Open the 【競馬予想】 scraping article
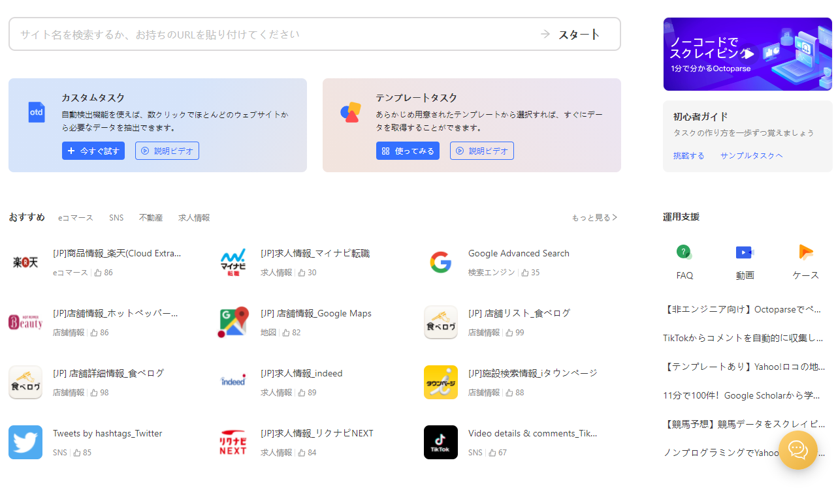The height and width of the screenshot is (501, 836). point(744,424)
